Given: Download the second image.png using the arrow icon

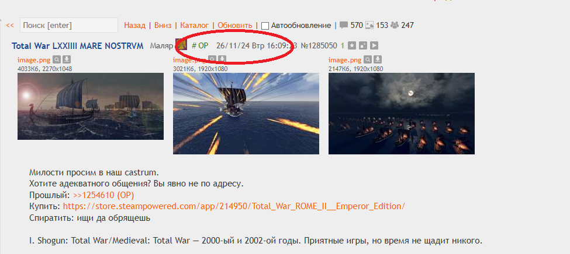Looking at the screenshot, I should 222,59.
